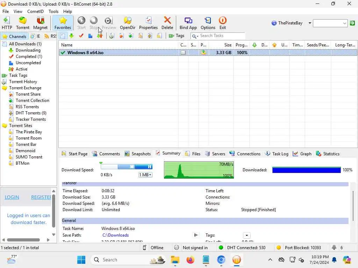Click the green DHT Connected status indicator
Screen dimensions: 358x268
pos(221,247)
